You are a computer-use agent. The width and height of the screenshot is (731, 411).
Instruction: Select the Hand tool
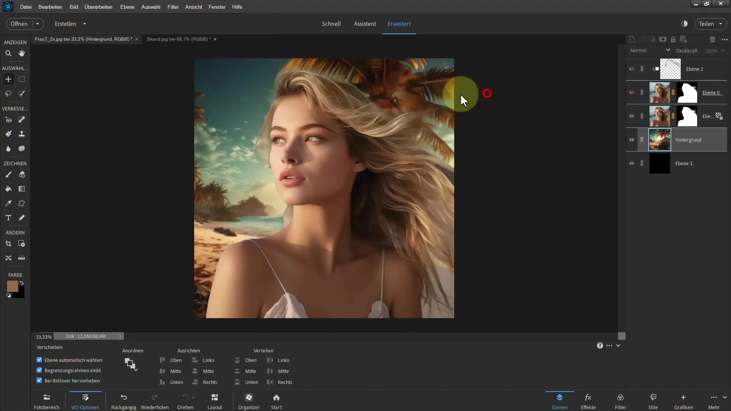(x=22, y=53)
